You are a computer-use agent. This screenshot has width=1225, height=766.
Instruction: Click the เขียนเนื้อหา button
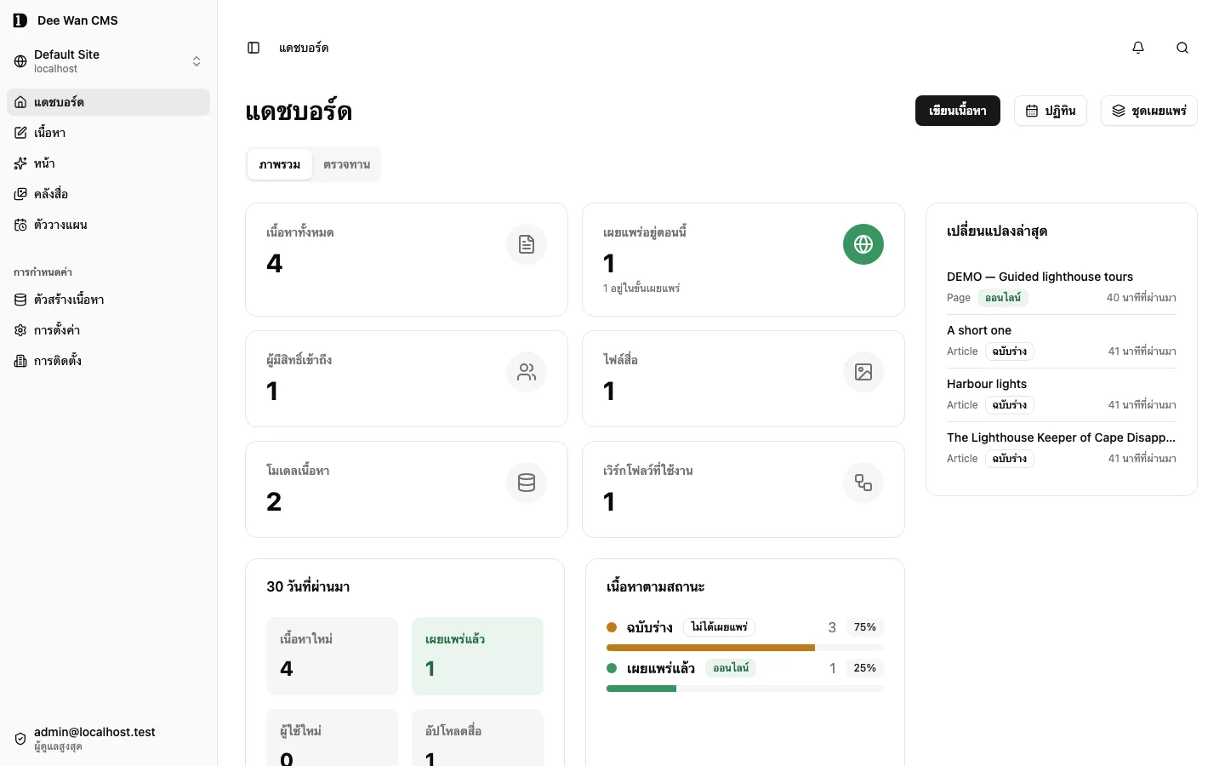point(958,111)
